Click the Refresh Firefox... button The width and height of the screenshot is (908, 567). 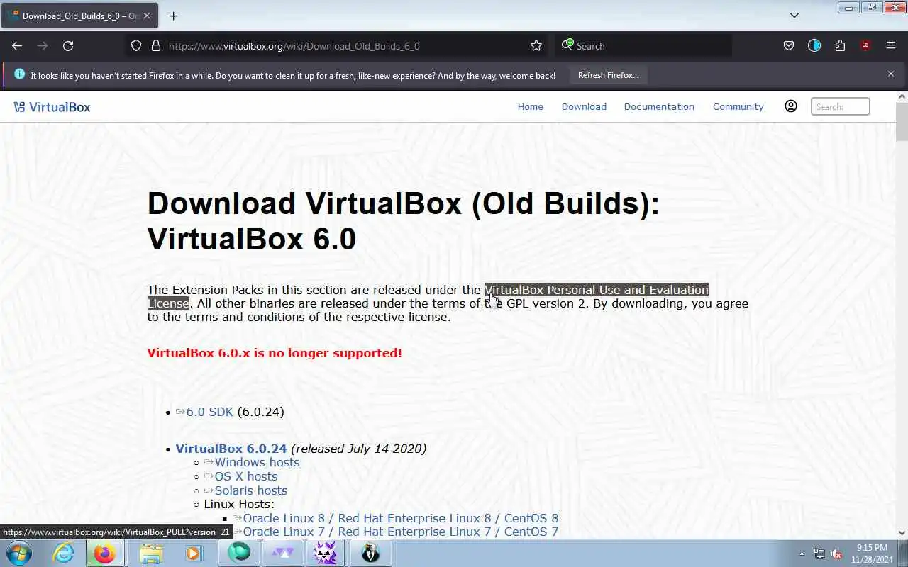pos(608,75)
